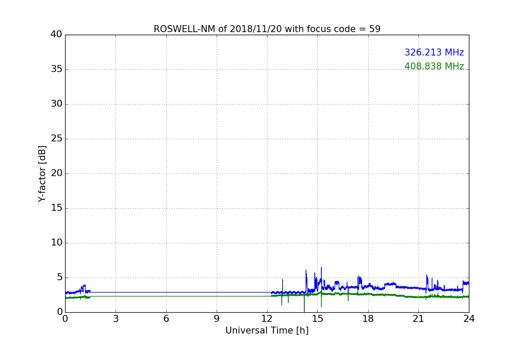The width and height of the screenshot is (521, 347).
Task: Click the flat blue line at 9h
Action: point(217,292)
